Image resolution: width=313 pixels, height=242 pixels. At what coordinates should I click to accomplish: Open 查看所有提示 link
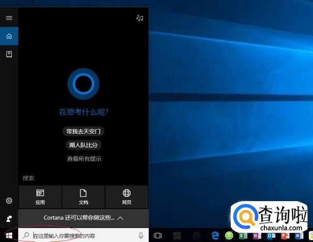coord(84,159)
